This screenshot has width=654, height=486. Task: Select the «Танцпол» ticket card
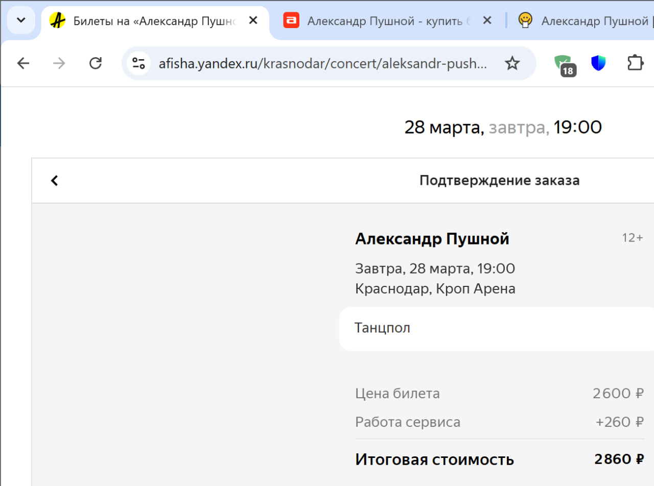[x=496, y=329]
